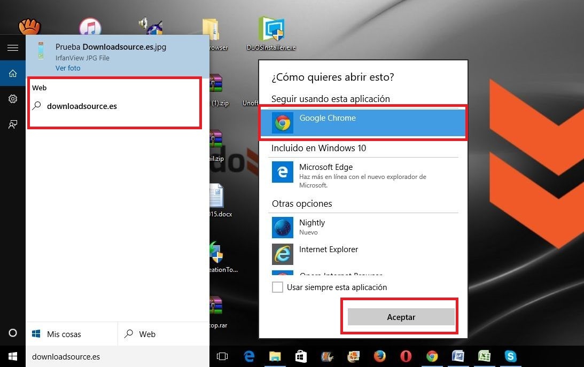Select the il.zip desktop archive
This screenshot has width=584, height=367.
click(217, 145)
